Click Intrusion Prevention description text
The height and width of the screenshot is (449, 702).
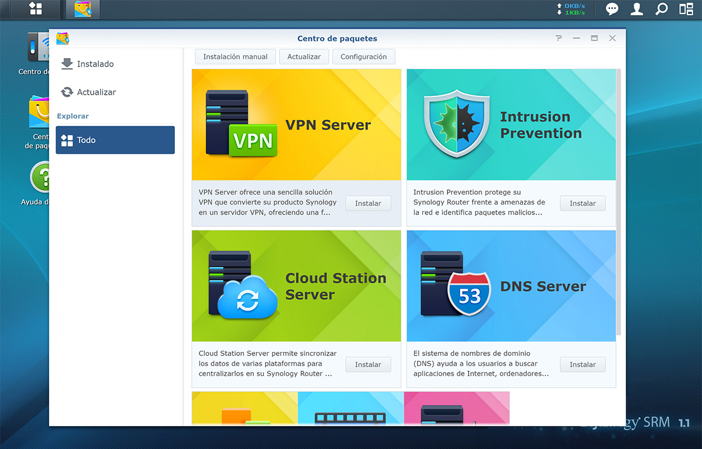(x=479, y=202)
